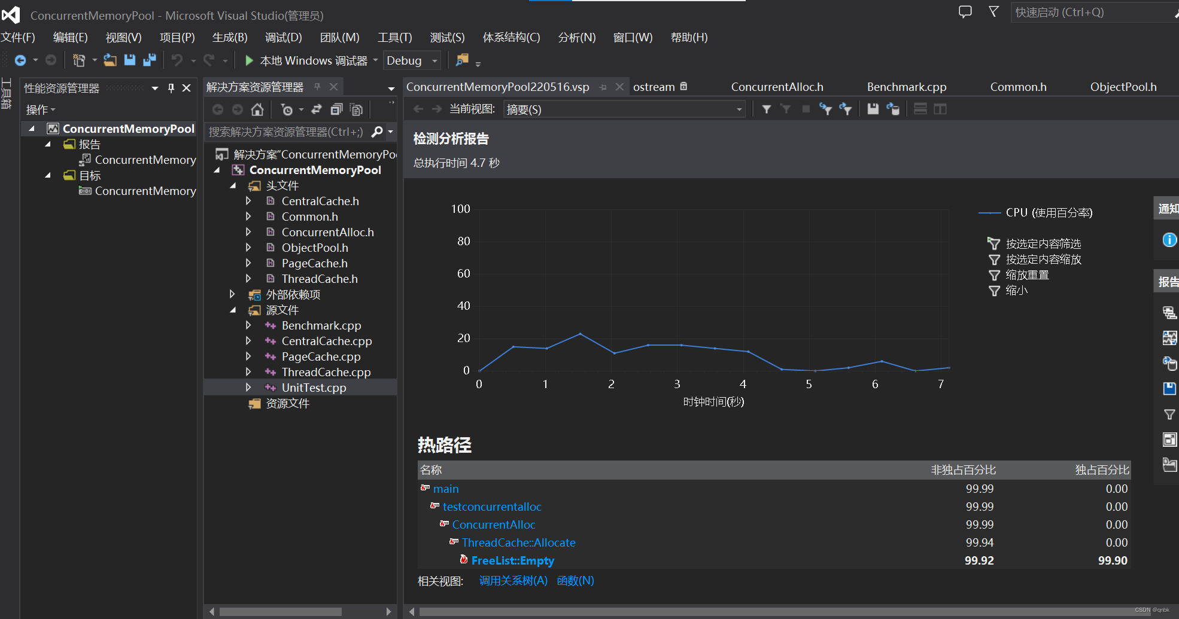The height and width of the screenshot is (619, 1179).
Task: Click the vertical split columns view icon
Action: pyautogui.click(x=940, y=109)
